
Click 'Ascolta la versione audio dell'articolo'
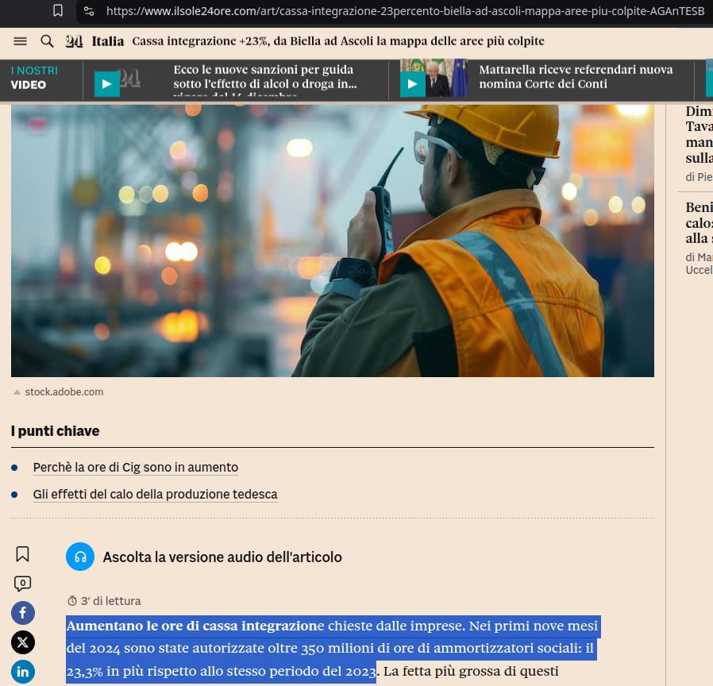pos(222,557)
